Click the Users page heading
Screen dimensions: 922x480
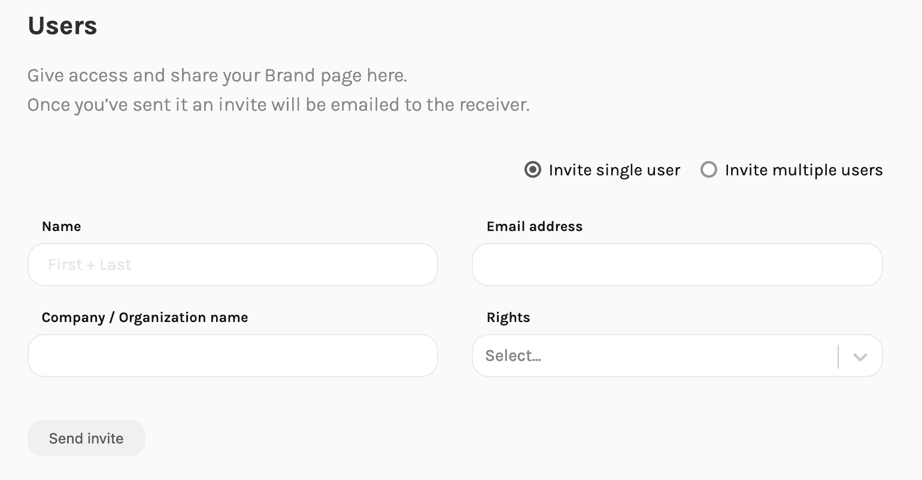(62, 26)
